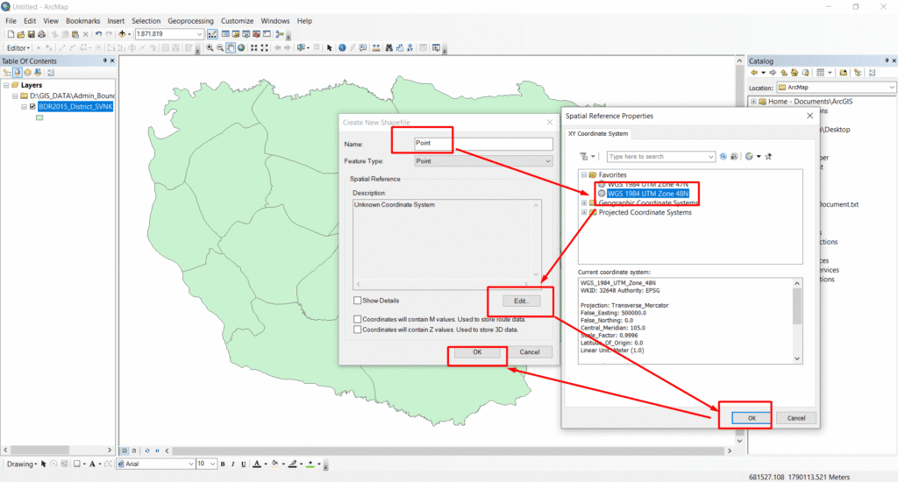Open the Table Of Contents window icon

[225, 34]
